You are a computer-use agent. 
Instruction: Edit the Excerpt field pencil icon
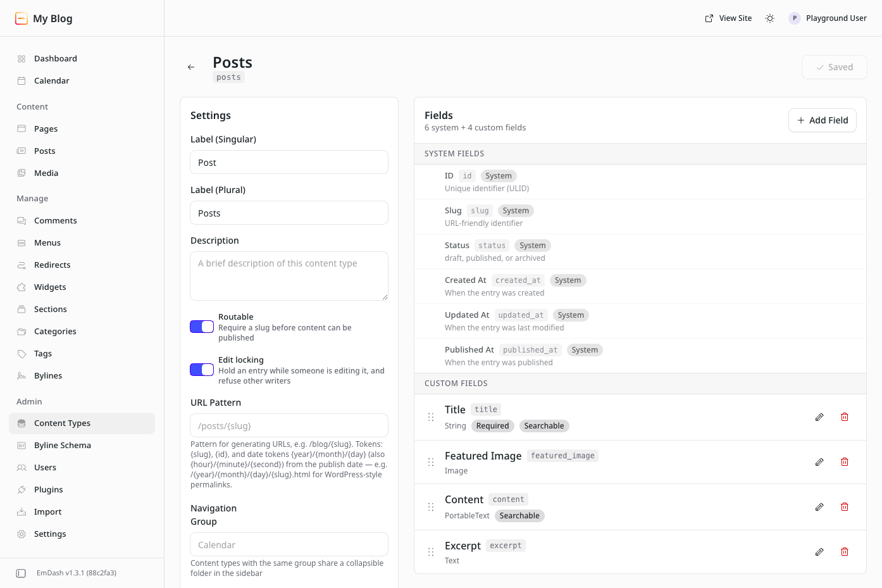[819, 552]
